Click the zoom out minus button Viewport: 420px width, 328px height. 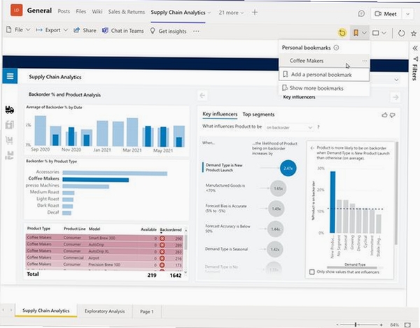point(337,325)
